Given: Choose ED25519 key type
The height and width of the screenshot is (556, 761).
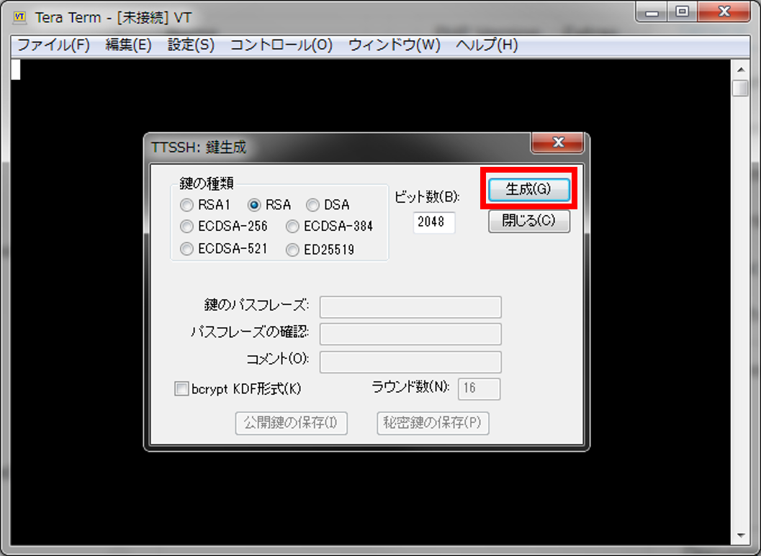Looking at the screenshot, I should point(292,250).
